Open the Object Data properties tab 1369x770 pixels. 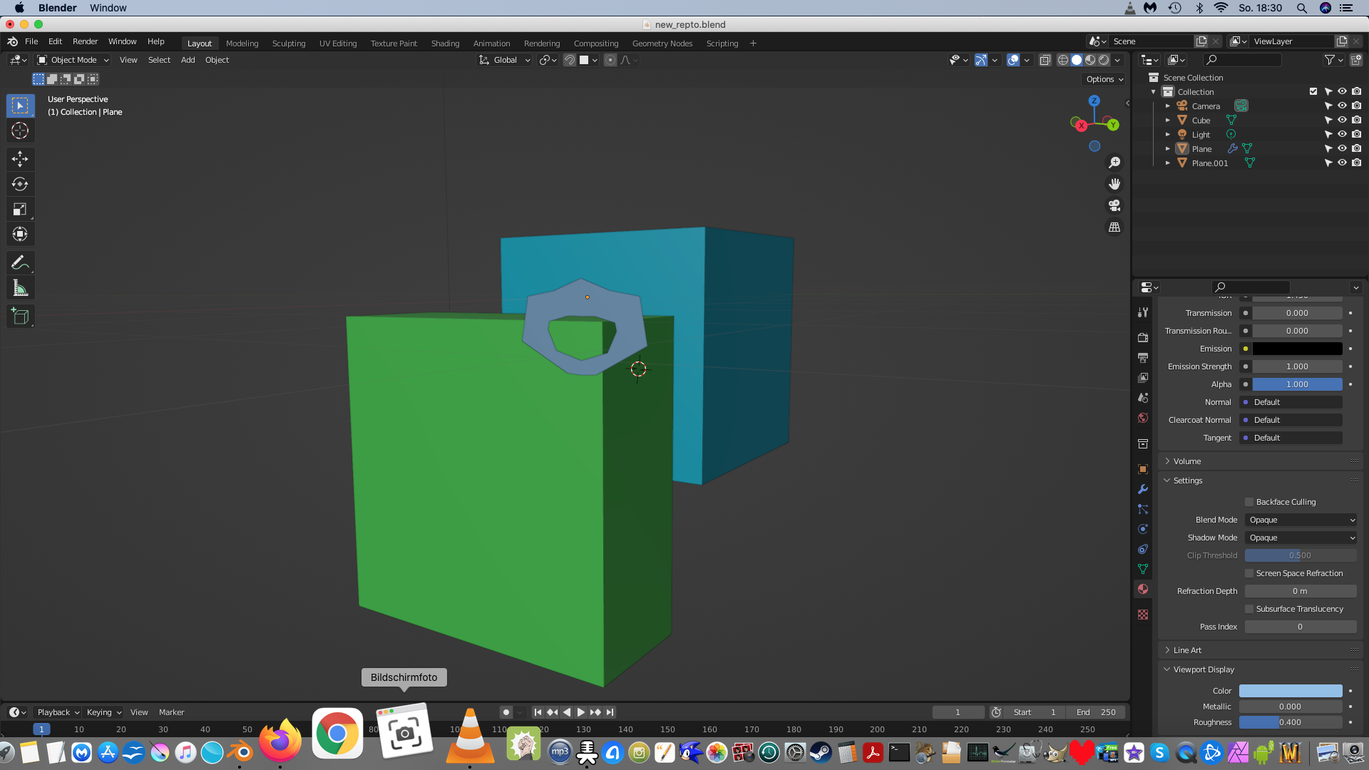coord(1143,569)
